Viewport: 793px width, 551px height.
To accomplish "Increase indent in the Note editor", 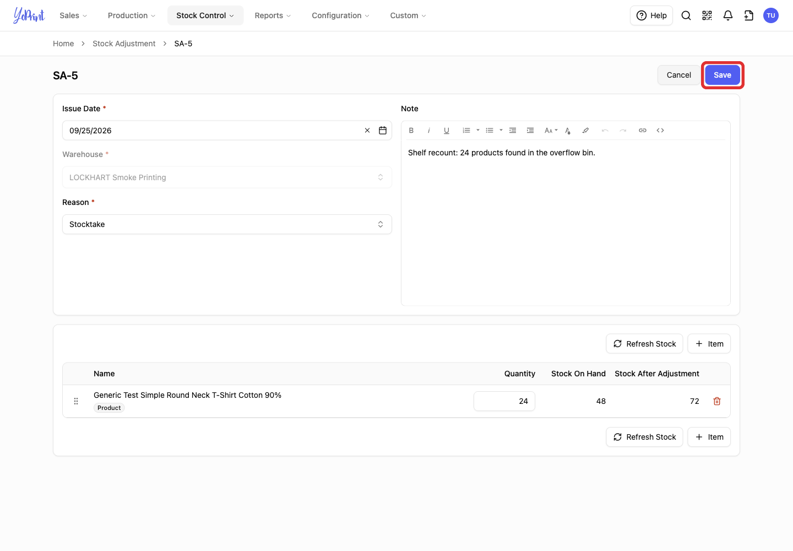I will click(530, 131).
